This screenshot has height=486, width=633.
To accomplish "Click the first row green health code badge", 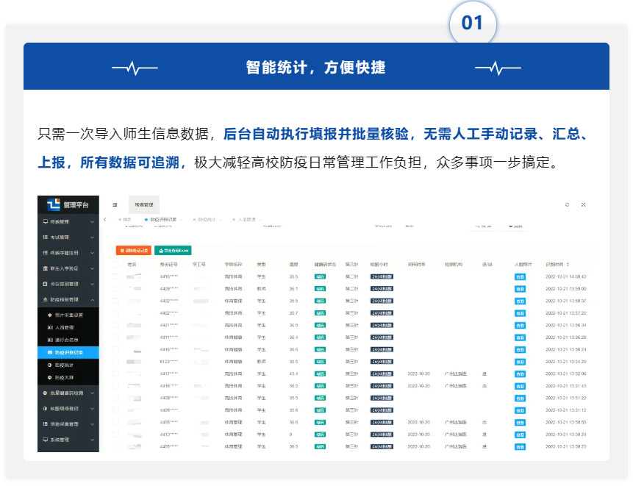I will (x=320, y=276).
